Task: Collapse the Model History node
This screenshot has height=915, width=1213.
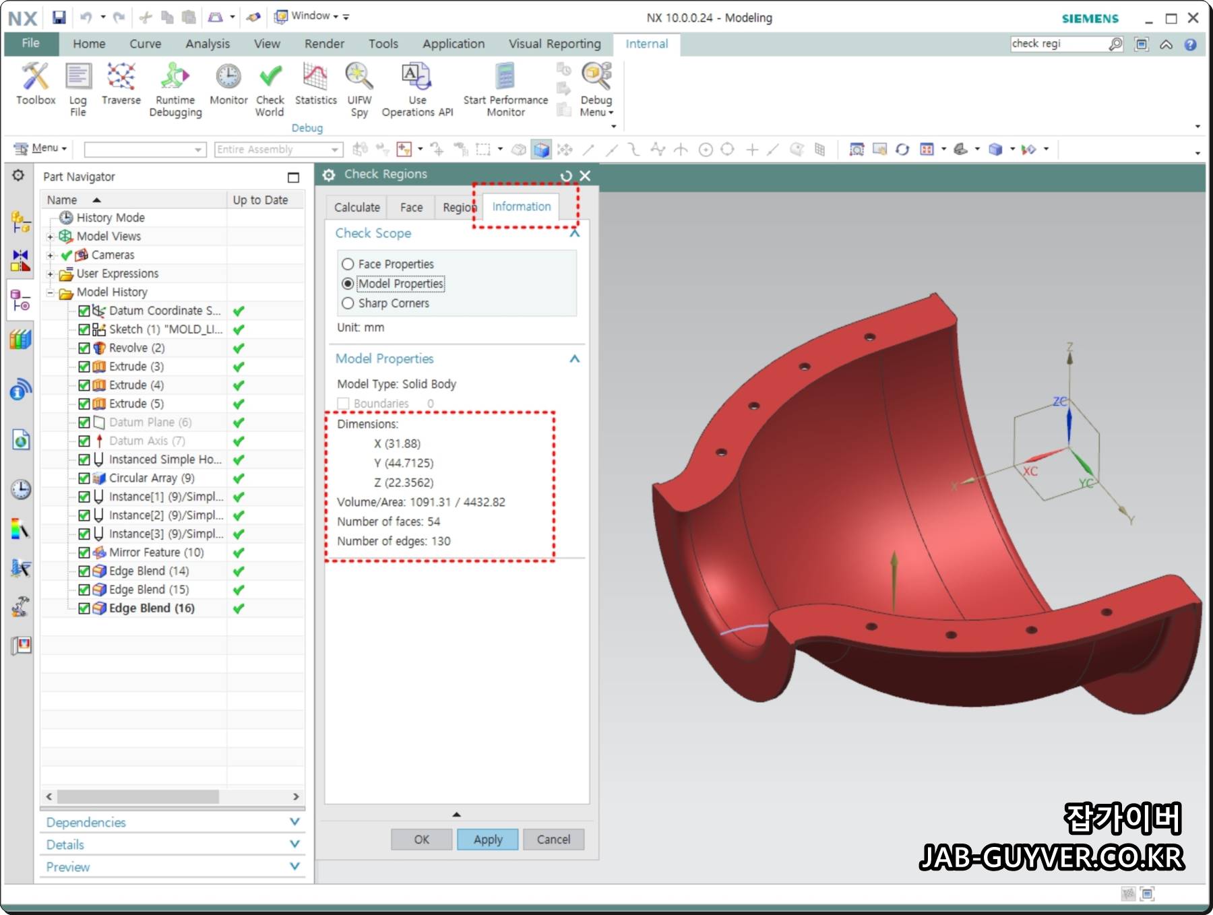Action: coord(50,293)
